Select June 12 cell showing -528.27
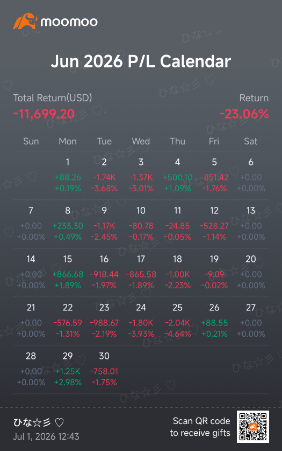282x451 pixels. (x=214, y=224)
